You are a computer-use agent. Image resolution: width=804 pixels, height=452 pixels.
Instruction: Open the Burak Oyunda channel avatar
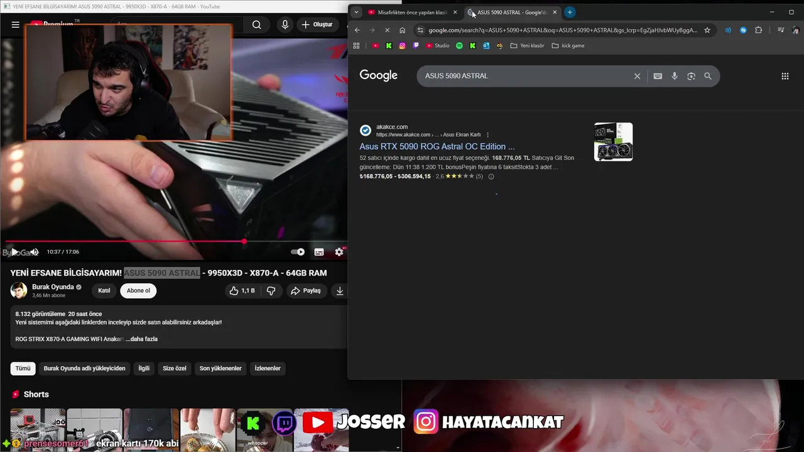(19, 291)
